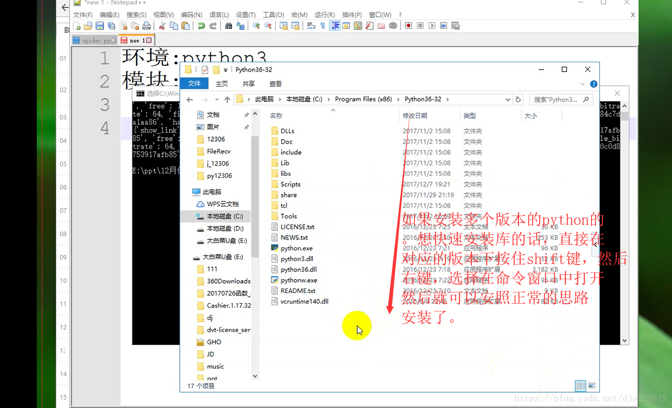Expand the Explorer ribbon chevron
The image size is (672, 408).
583,84
